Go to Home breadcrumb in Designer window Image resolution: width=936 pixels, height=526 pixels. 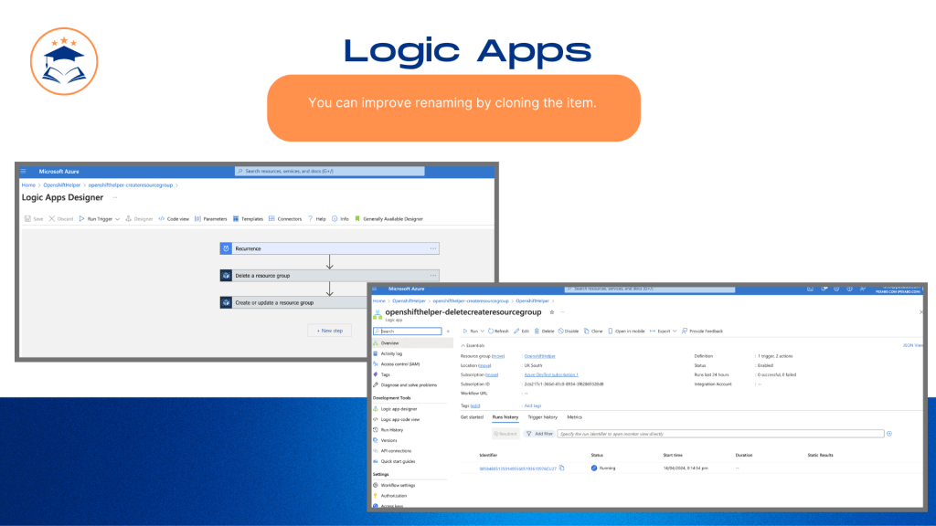click(28, 184)
